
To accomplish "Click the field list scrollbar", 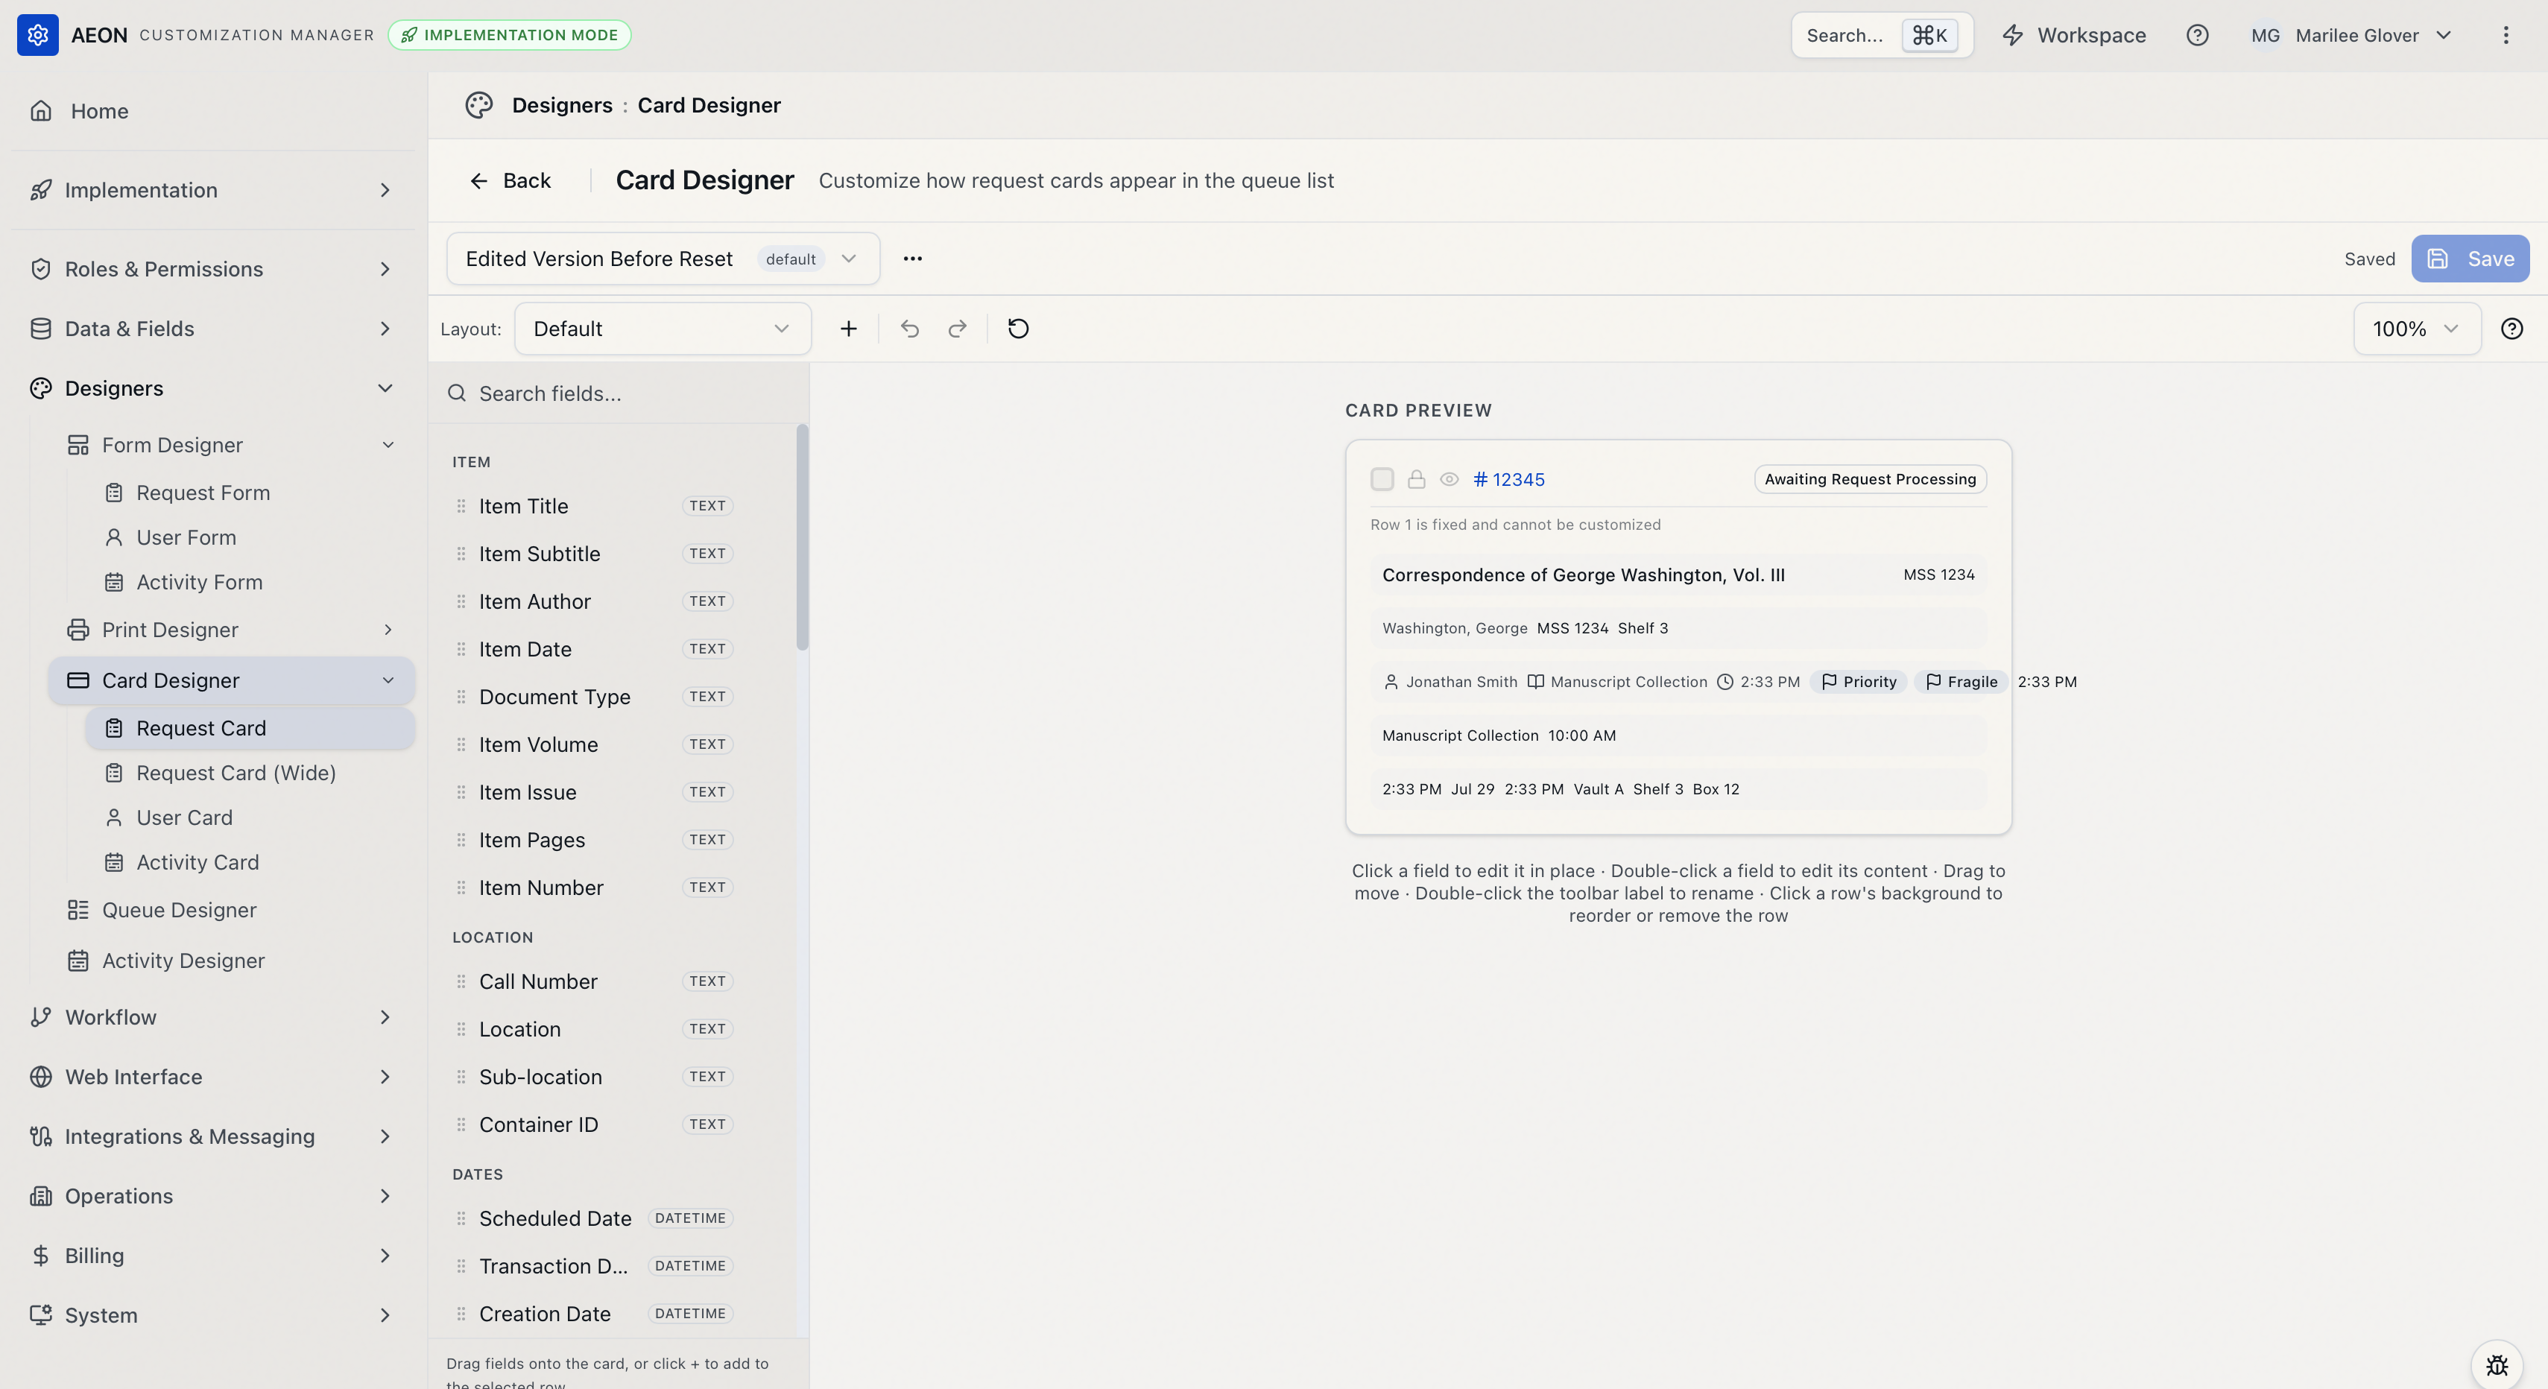I will (x=802, y=537).
